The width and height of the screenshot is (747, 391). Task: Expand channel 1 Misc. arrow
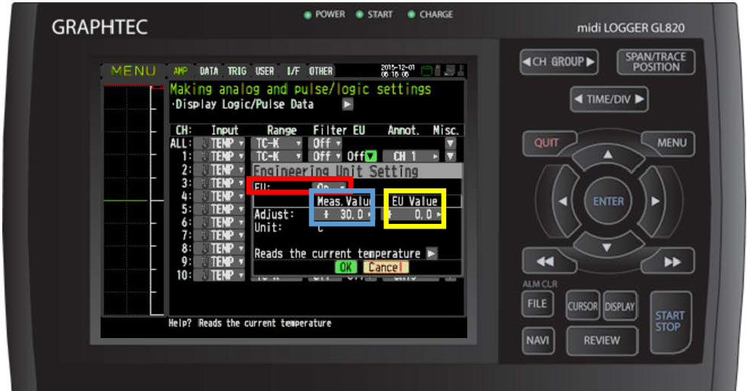(450, 157)
